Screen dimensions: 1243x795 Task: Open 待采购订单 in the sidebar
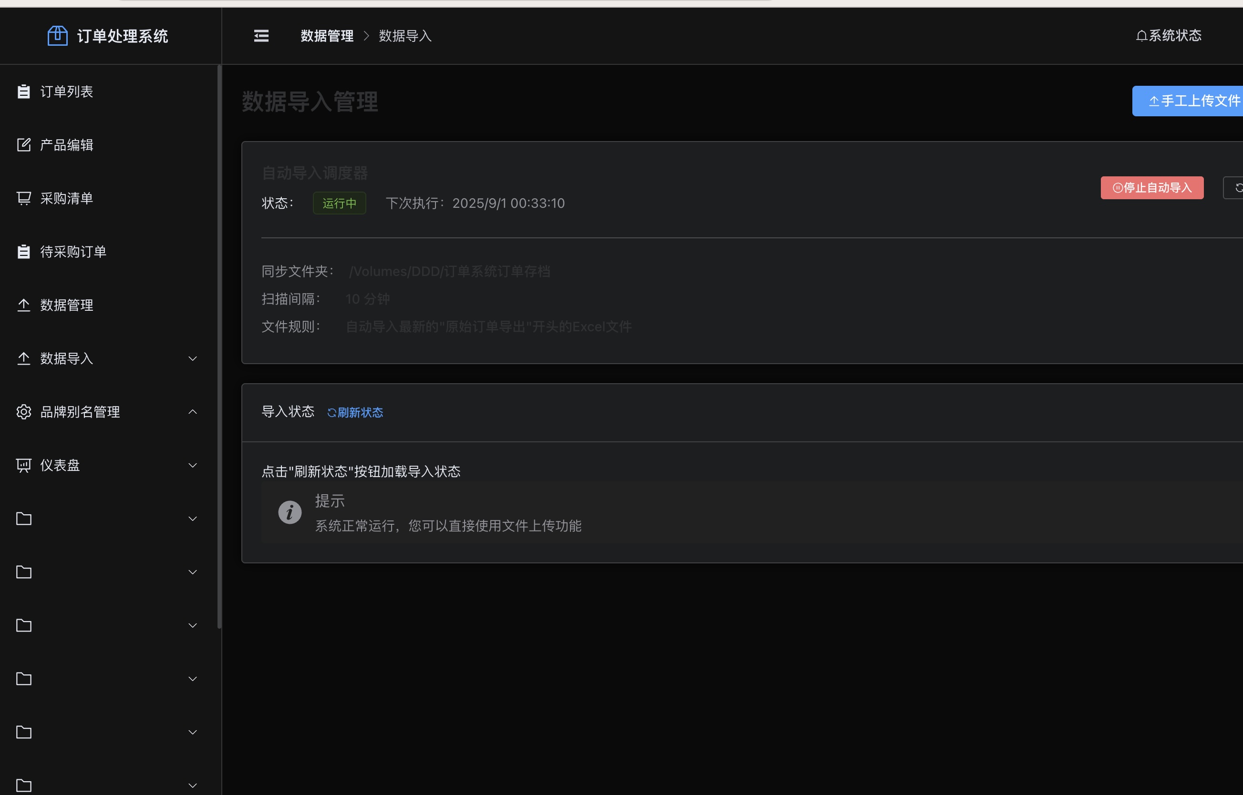73,252
